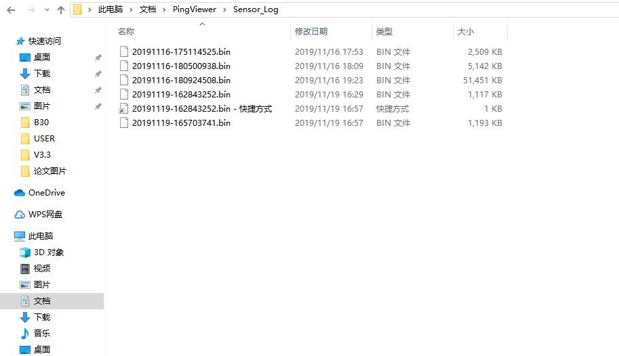
Task: Sort by 修改日期 column header
Action: coord(311,32)
